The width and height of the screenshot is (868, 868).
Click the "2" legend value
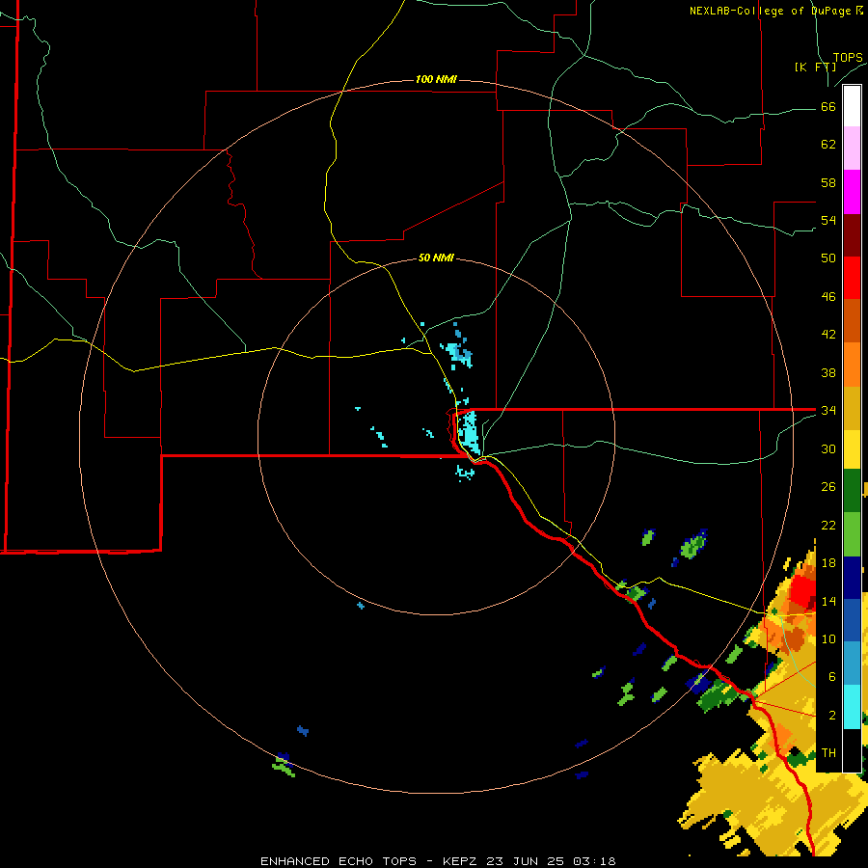click(832, 716)
